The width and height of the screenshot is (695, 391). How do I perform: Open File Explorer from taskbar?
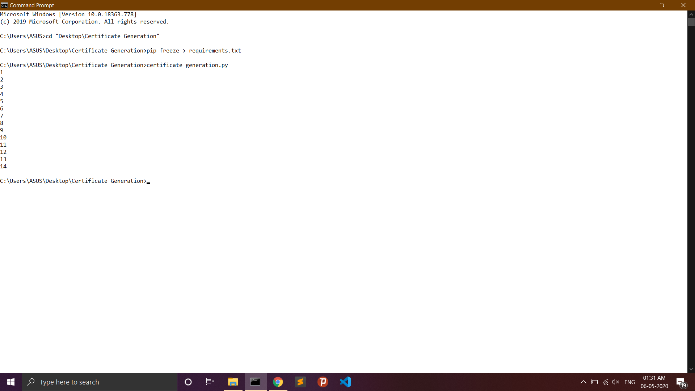(x=233, y=382)
